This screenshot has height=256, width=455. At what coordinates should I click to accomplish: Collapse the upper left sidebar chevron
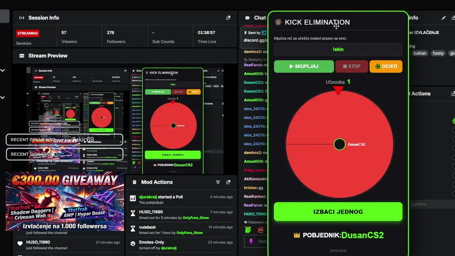click(x=2, y=70)
